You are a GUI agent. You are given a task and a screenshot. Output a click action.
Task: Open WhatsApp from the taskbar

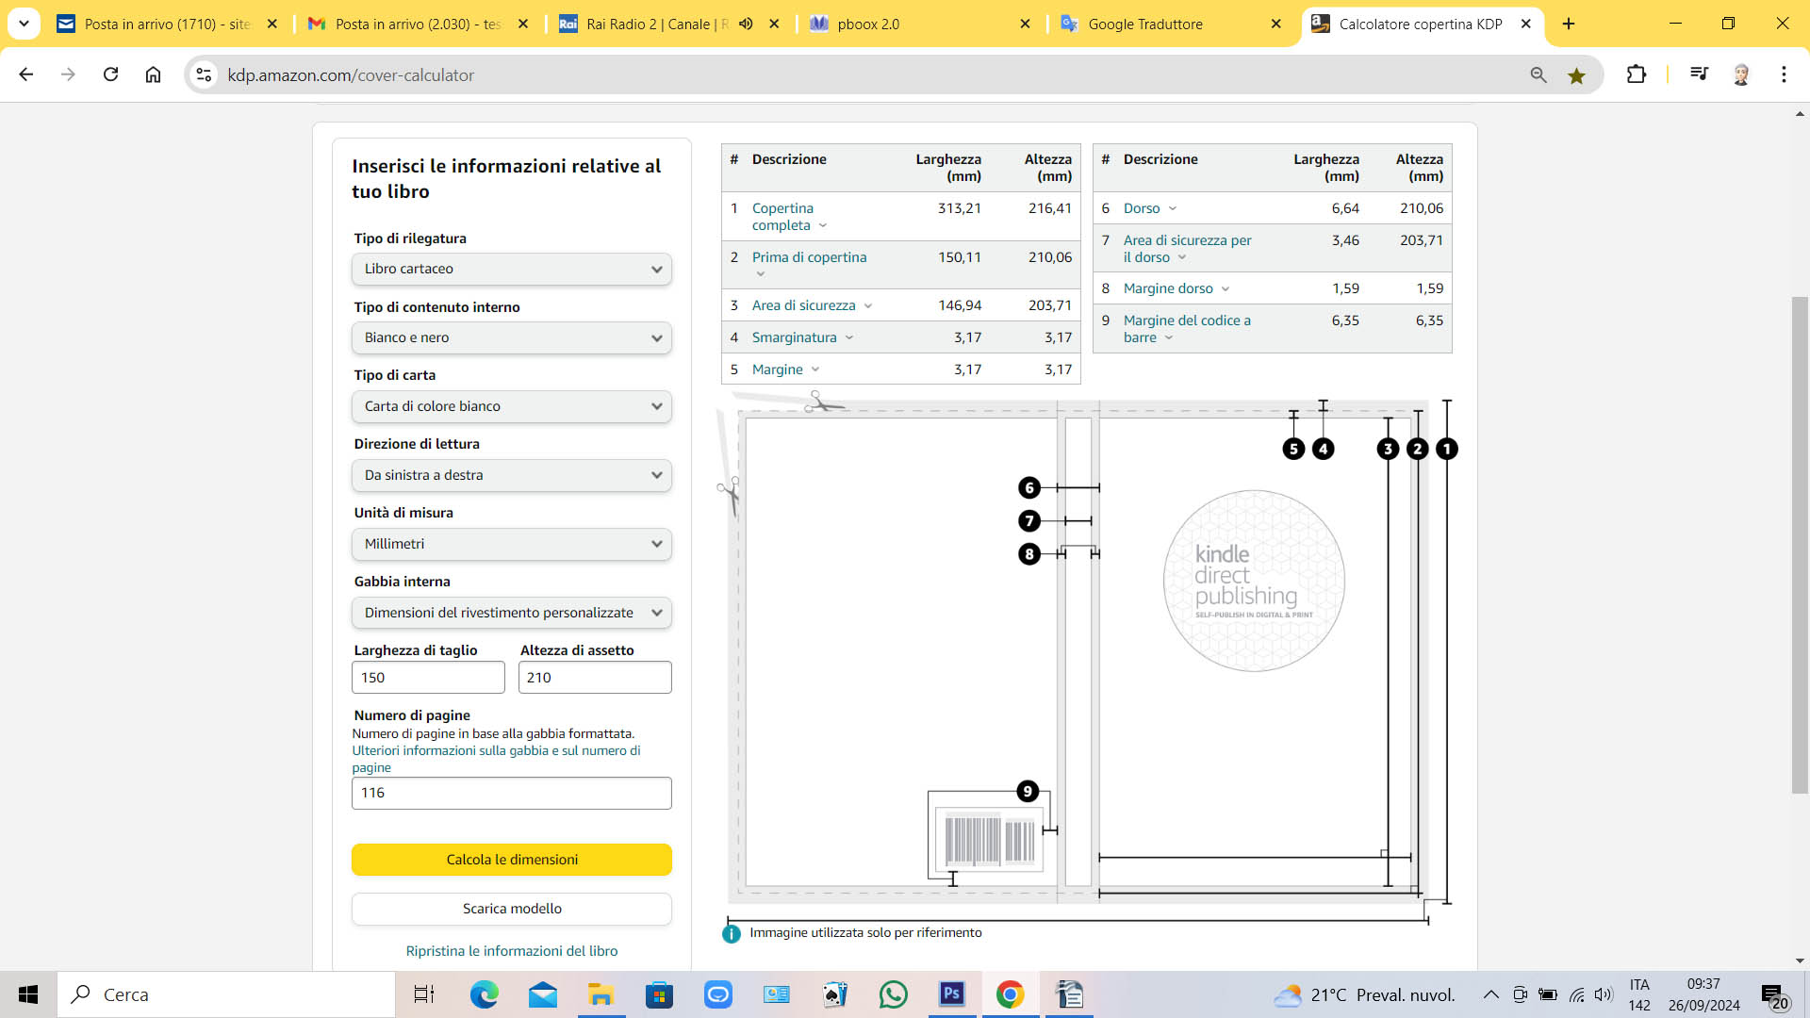pos(893,994)
